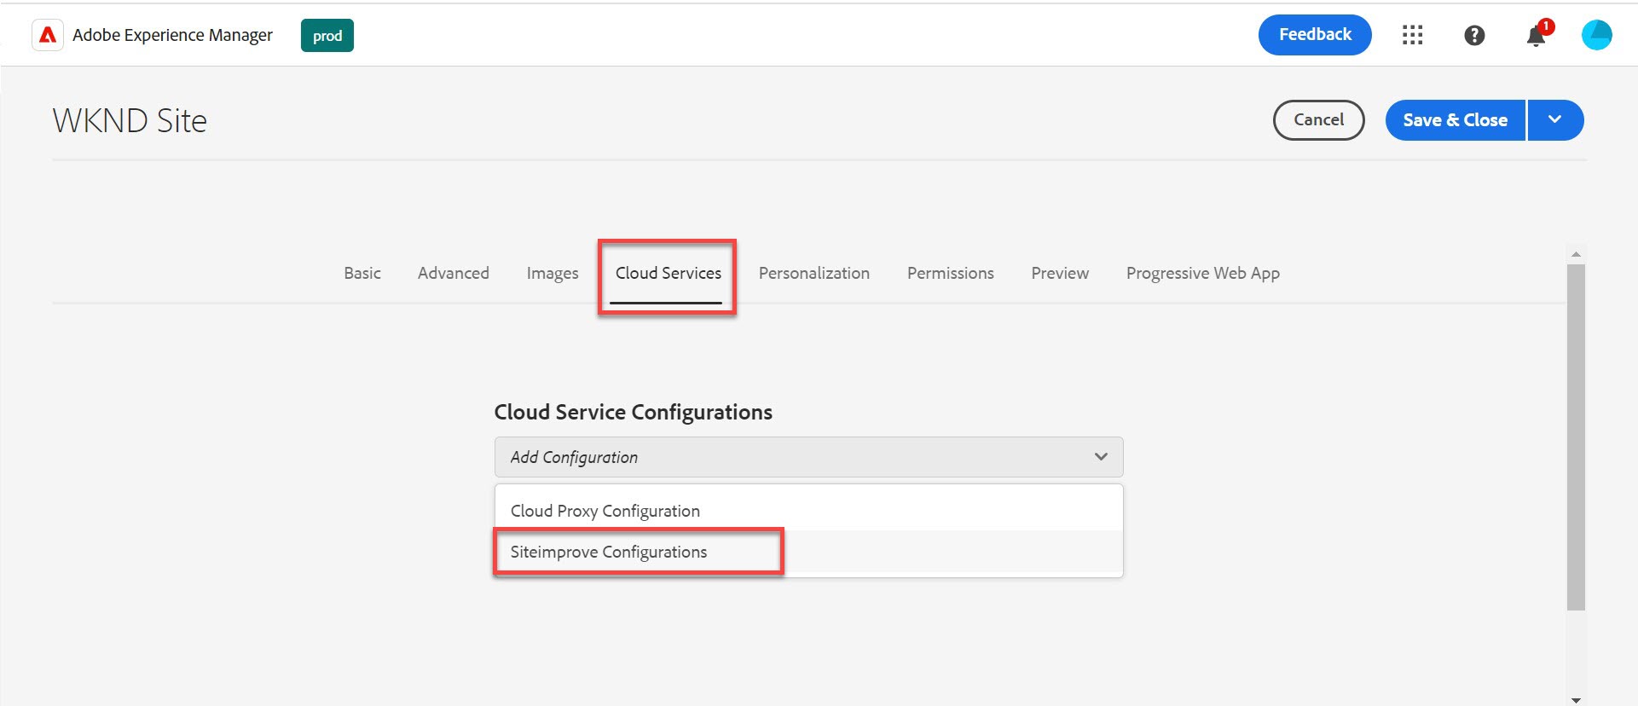This screenshot has height=706, width=1638.
Task: Click the Cloud Service Configurations heading
Action: 634,412
